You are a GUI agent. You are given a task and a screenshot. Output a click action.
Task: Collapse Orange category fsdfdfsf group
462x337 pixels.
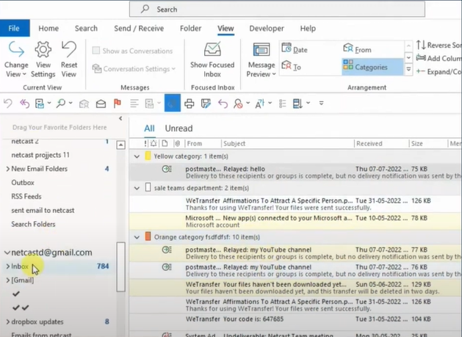[137, 237]
